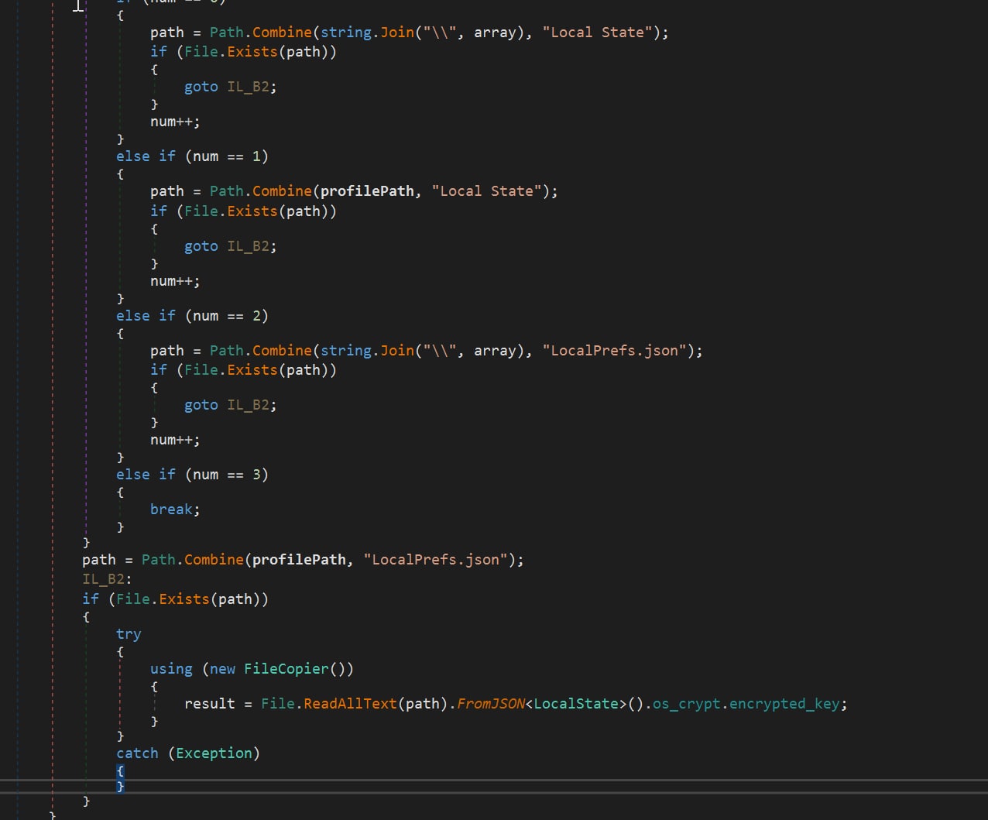Click the "IL_B2:" label definition line

point(108,579)
